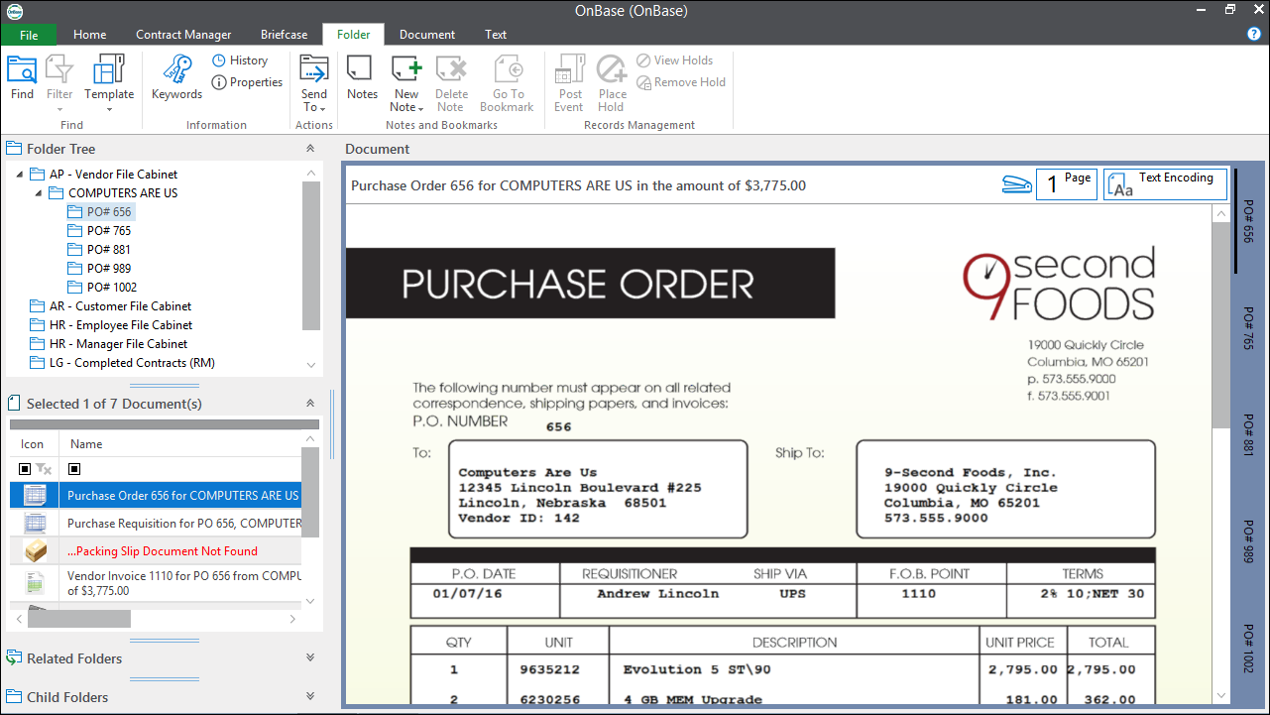Select the PO# 765 side tab
Screen dimensions: 1270x715
(x=1248, y=328)
